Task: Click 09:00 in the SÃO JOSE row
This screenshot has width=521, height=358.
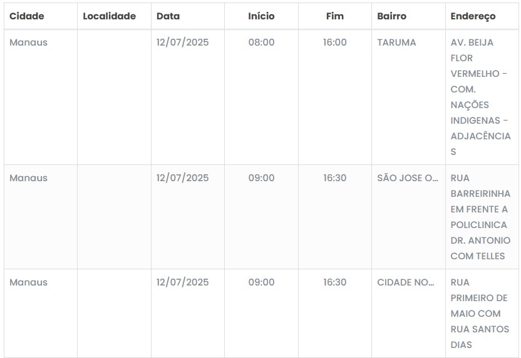Action: tap(261, 178)
